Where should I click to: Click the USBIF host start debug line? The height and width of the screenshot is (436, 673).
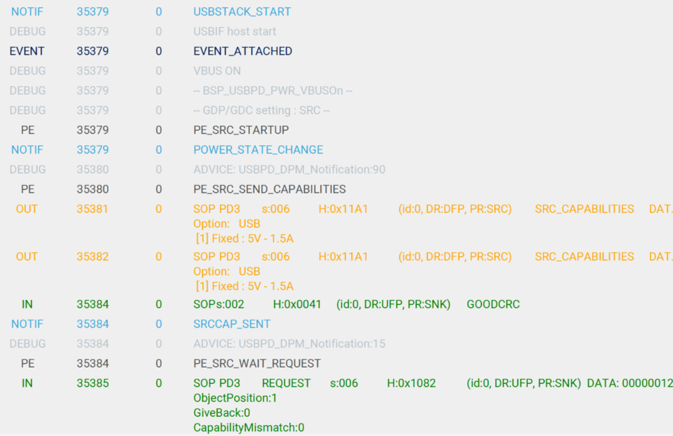tap(232, 31)
